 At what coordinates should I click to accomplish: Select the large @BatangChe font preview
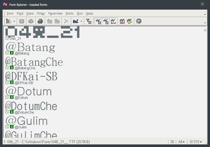pos(34,62)
